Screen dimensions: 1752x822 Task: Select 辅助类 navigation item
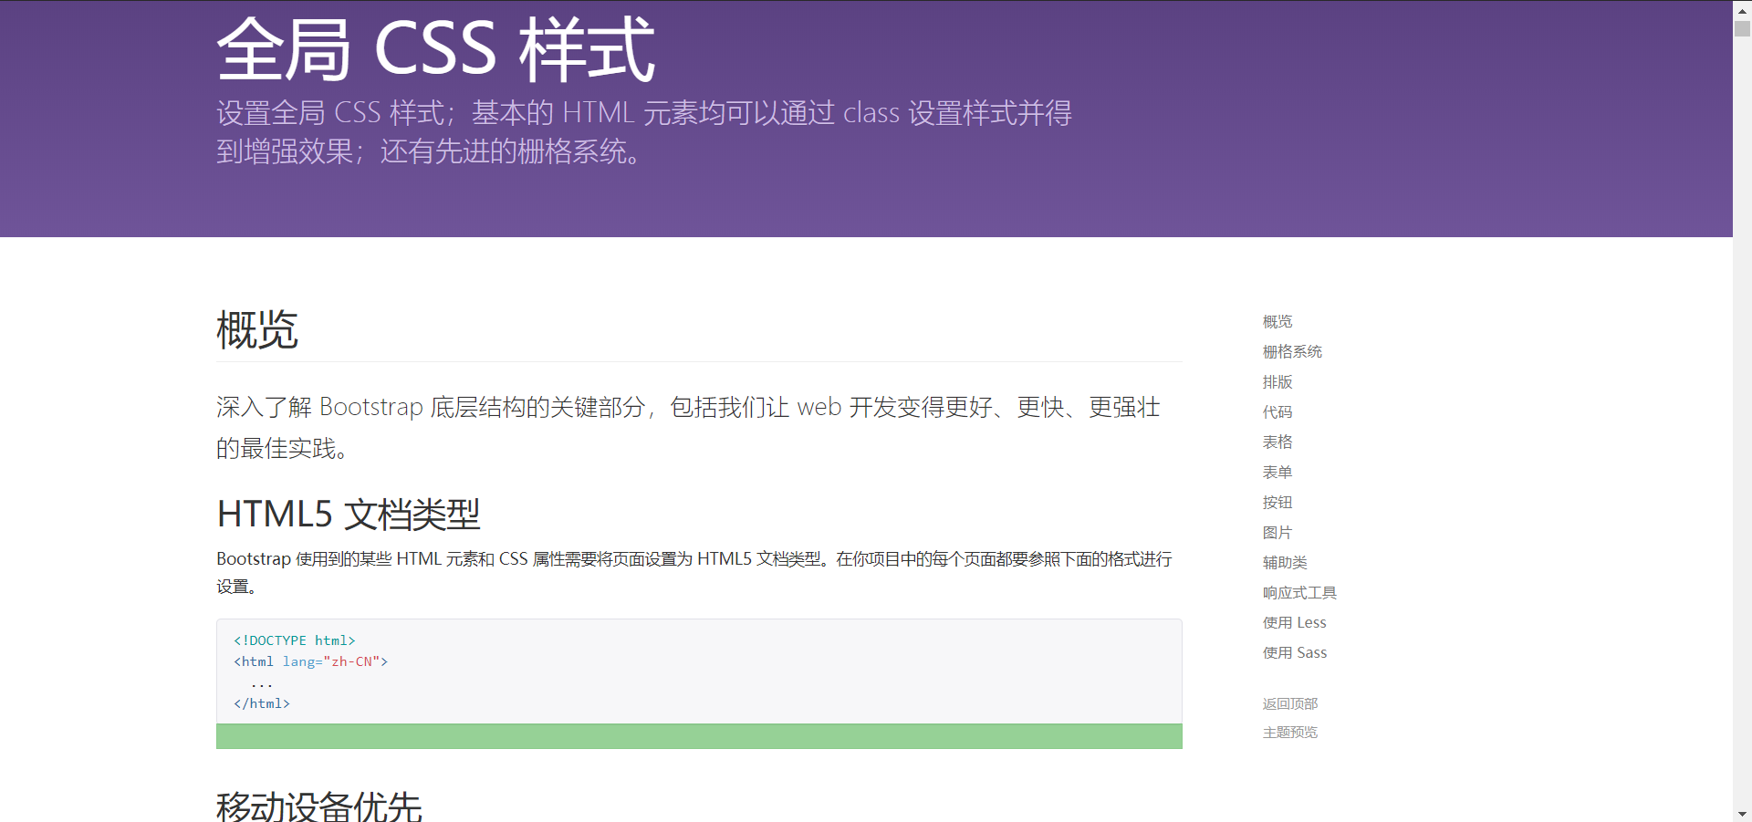1285,562
